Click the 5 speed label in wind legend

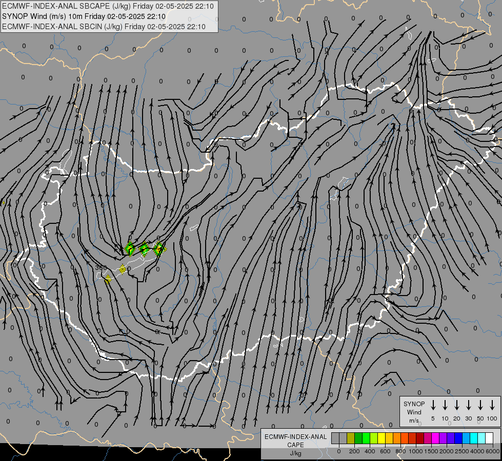[x=433, y=418]
